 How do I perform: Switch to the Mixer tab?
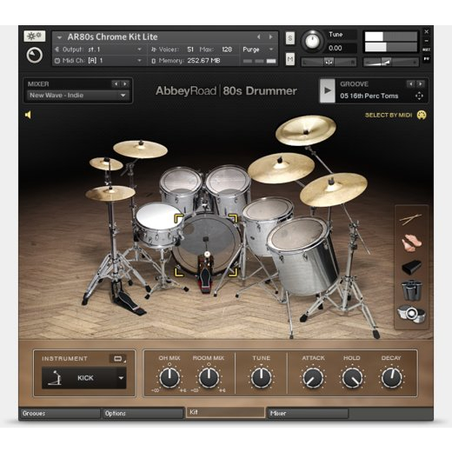[308, 414]
